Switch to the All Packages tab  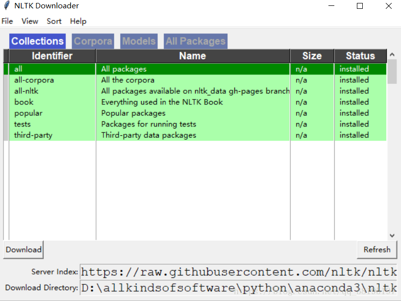coord(196,41)
